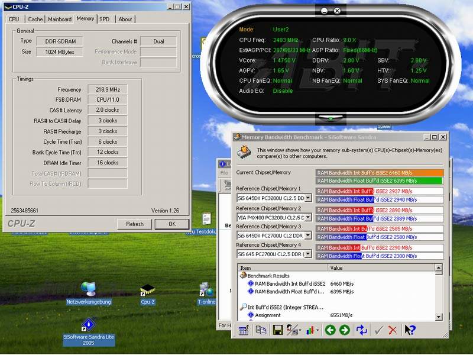Click the CAS# Latency value 2.0 clocks
Image resolution: width=473 pixels, height=355 pixels.
tap(108, 110)
